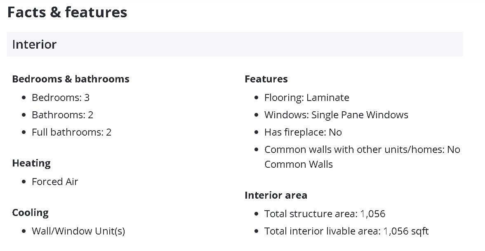Click the Features subheading
The width and height of the screenshot is (485, 251).
[266, 79]
